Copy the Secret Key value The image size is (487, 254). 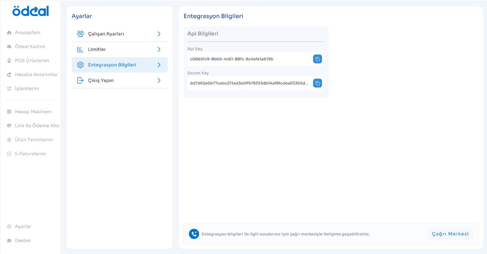(x=317, y=83)
